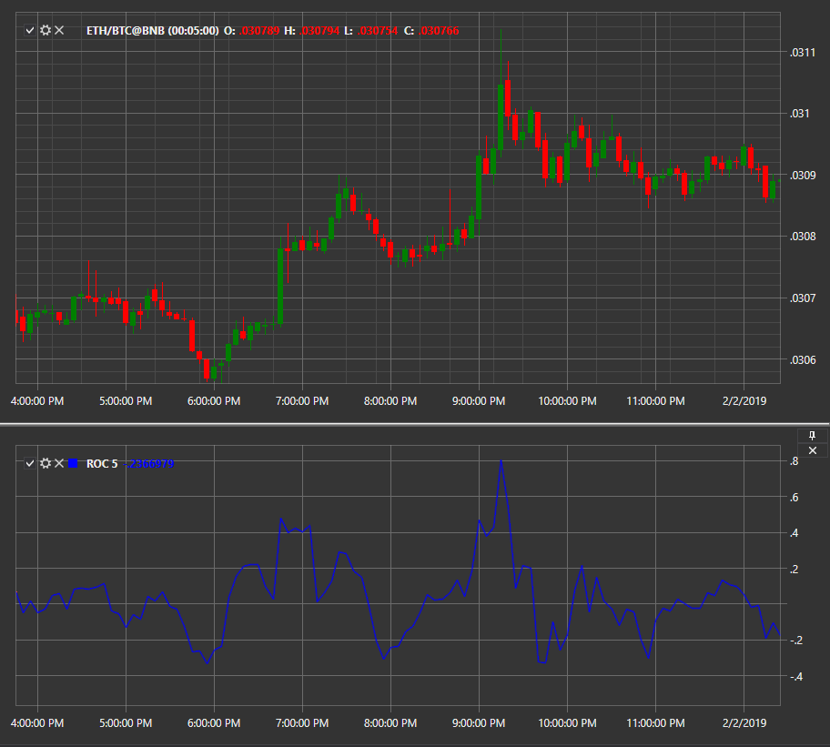Click the tallest green candle near .0311
The image size is (830, 747).
click(501, 116)
